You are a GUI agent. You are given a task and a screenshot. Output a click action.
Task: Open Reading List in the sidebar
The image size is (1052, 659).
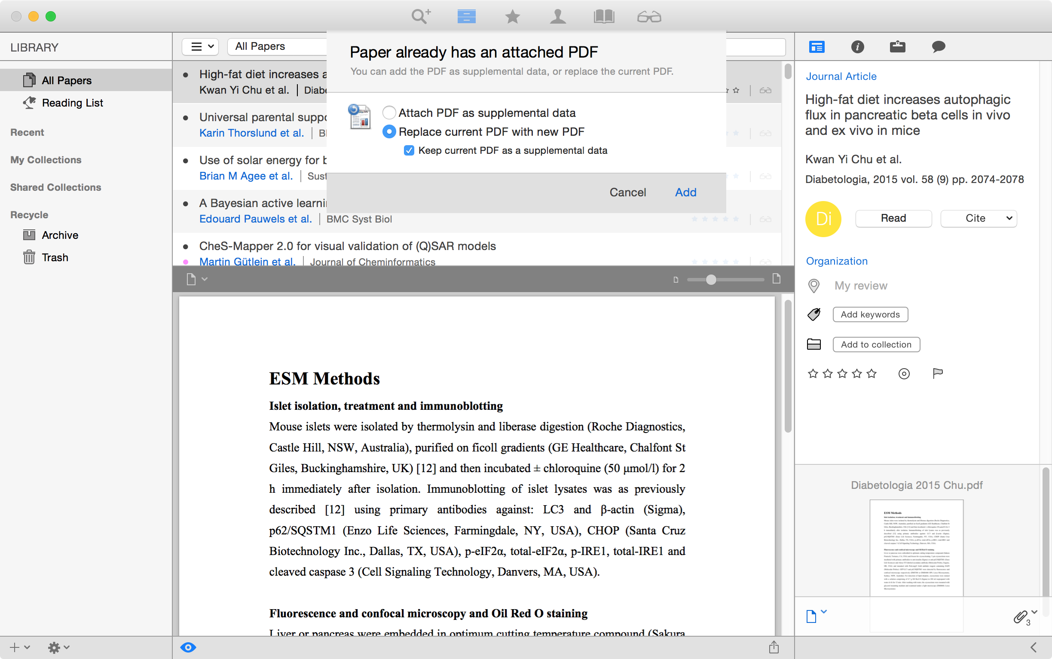86,103
